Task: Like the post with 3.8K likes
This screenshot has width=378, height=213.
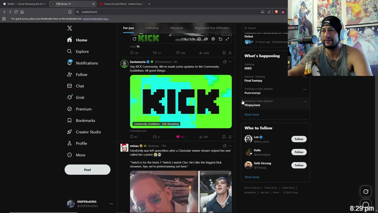Action: pos(181,53)
